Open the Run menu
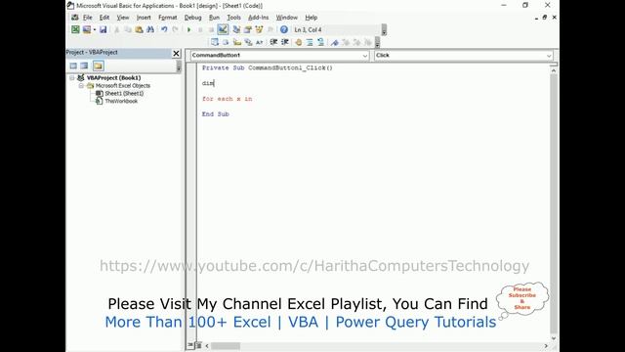This screenshot has height=352, width=625. (214, 18)
